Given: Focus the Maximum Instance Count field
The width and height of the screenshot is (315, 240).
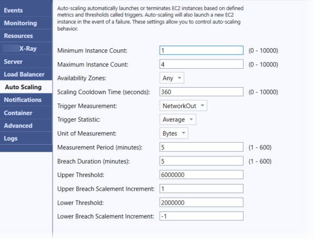Looking at the screenshot, I should pyautogui.click(x=201, y=64).
